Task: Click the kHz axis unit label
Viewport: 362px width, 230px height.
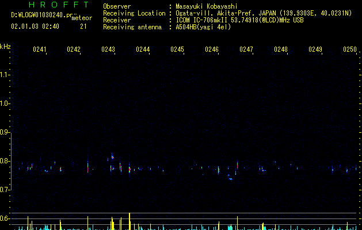Action: [5, 47]
